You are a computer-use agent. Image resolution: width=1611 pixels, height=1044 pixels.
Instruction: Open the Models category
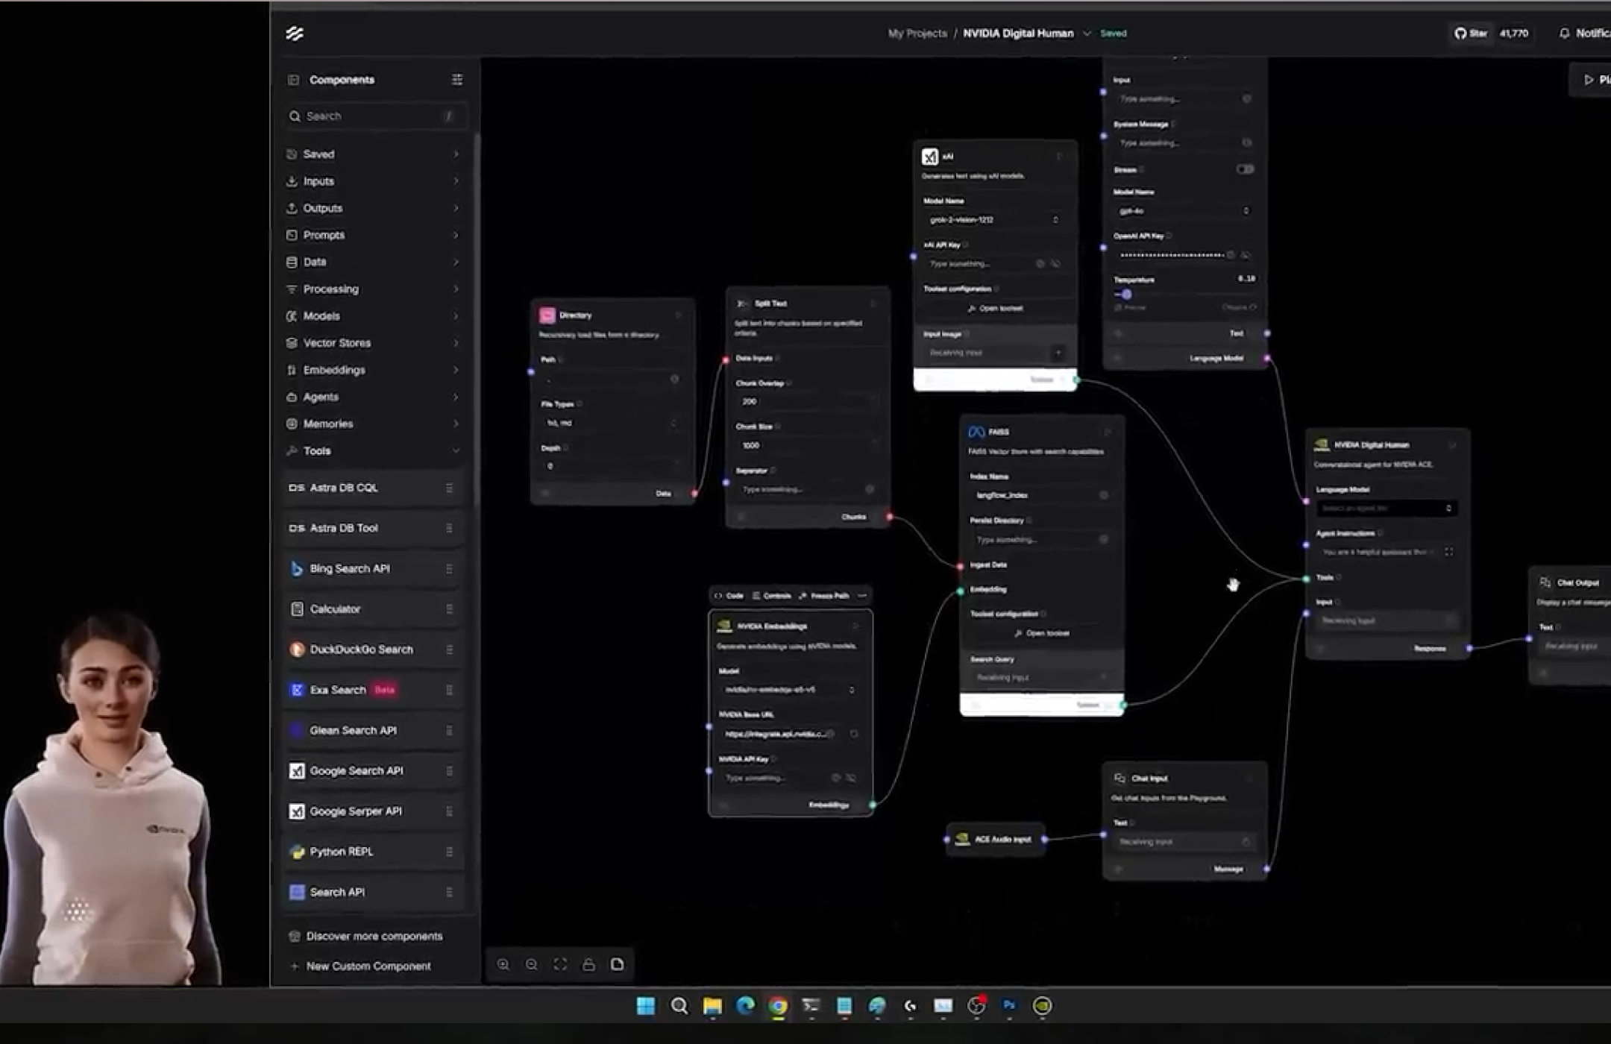[x=373, y=316]
